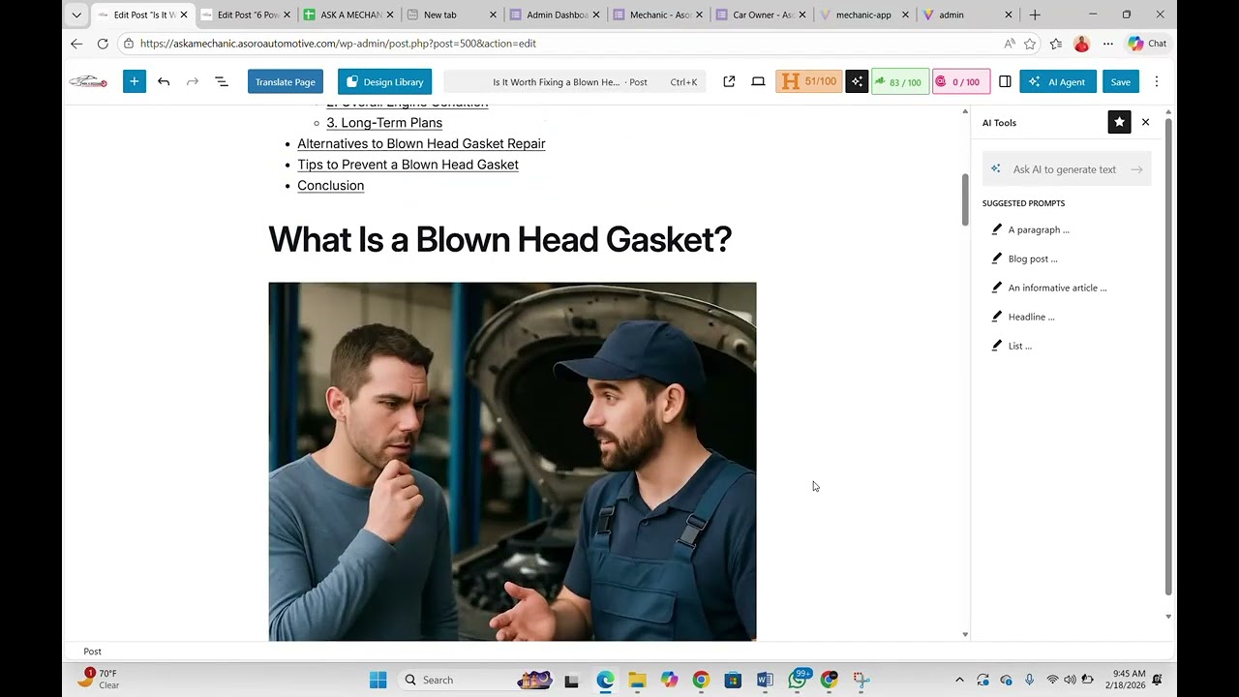Viewport: 1239px width, 697px height.
Task: Submit the AI prompt arrow
Action: [1136, 169]
